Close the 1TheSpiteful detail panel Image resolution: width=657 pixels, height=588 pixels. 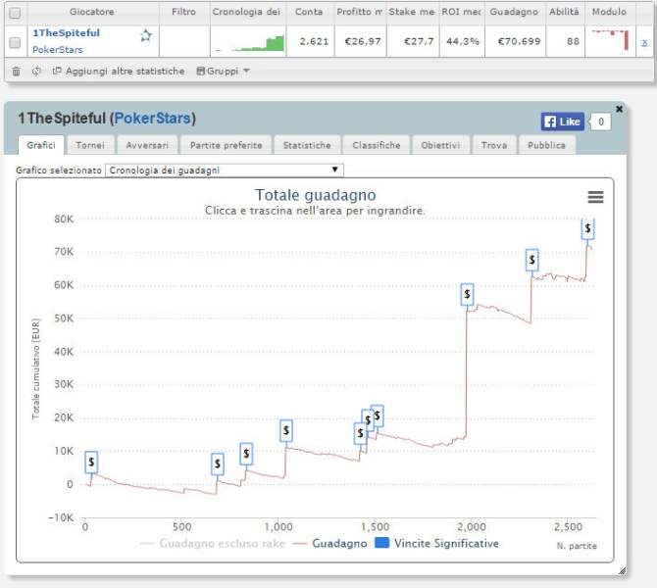coord(620,109)
